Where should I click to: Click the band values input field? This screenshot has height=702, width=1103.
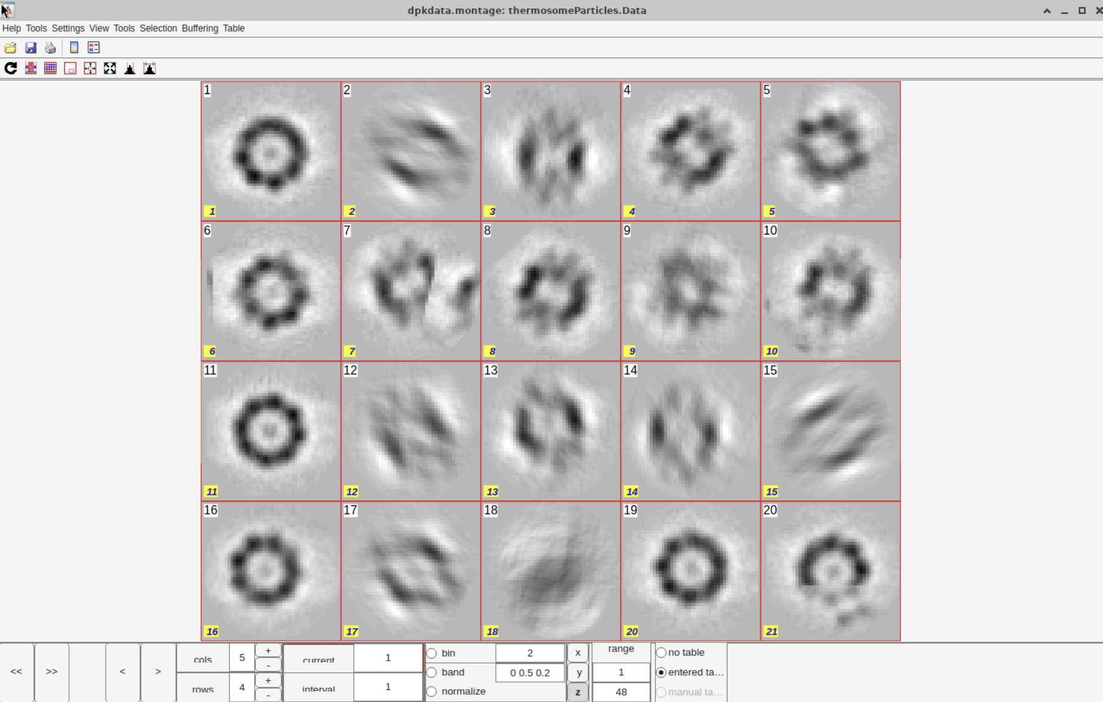coord(530,673)
